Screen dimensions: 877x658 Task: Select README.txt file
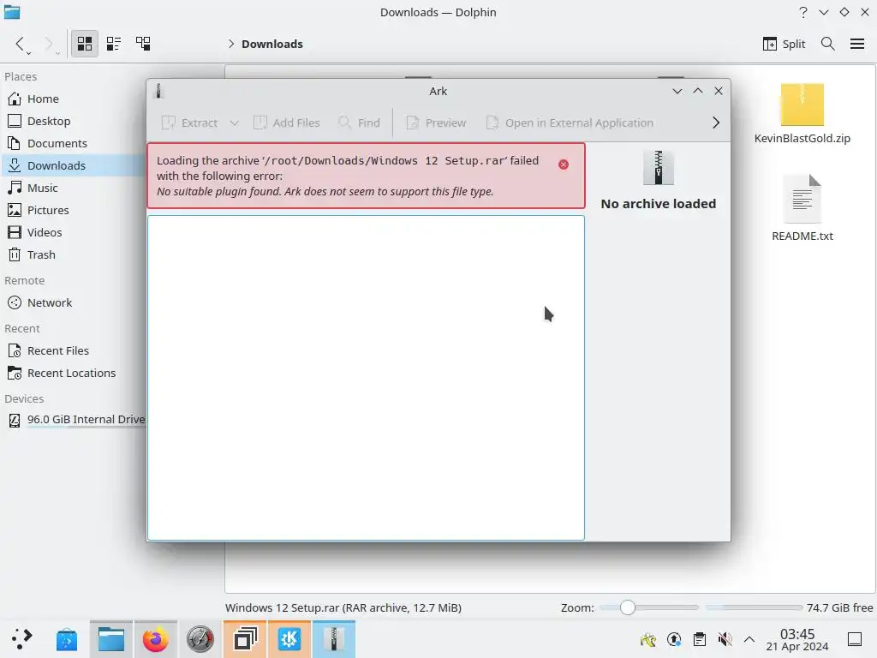[x=802, y=208]
